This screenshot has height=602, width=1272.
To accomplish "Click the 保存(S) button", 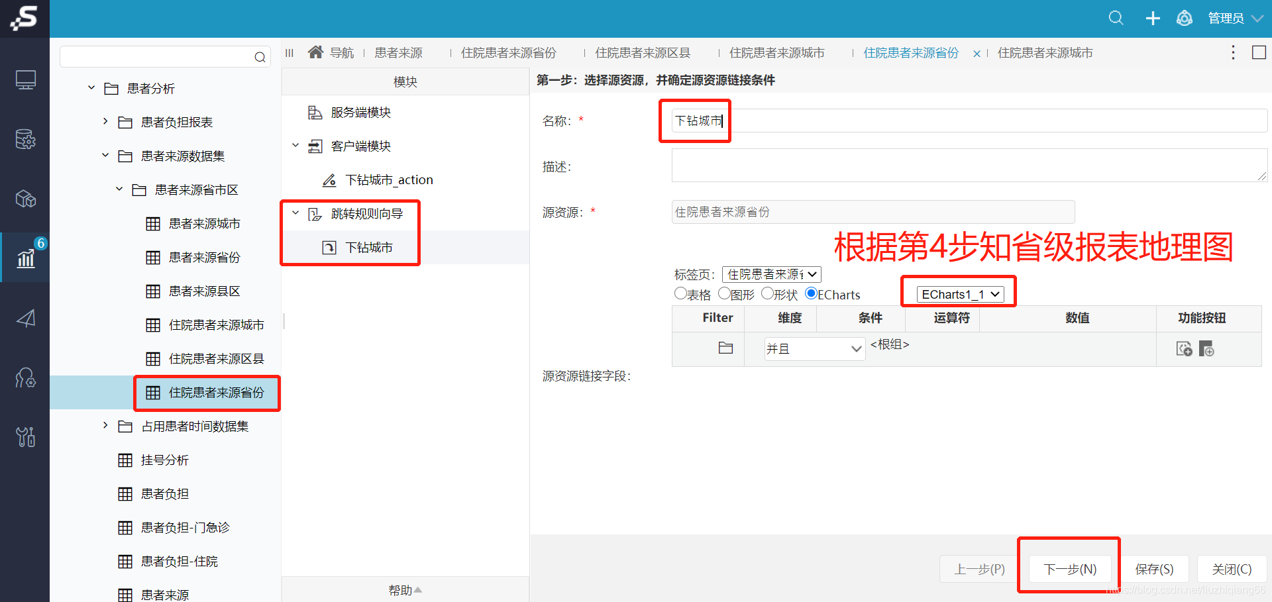I will pyautogui.click(x=1154, y=569).
